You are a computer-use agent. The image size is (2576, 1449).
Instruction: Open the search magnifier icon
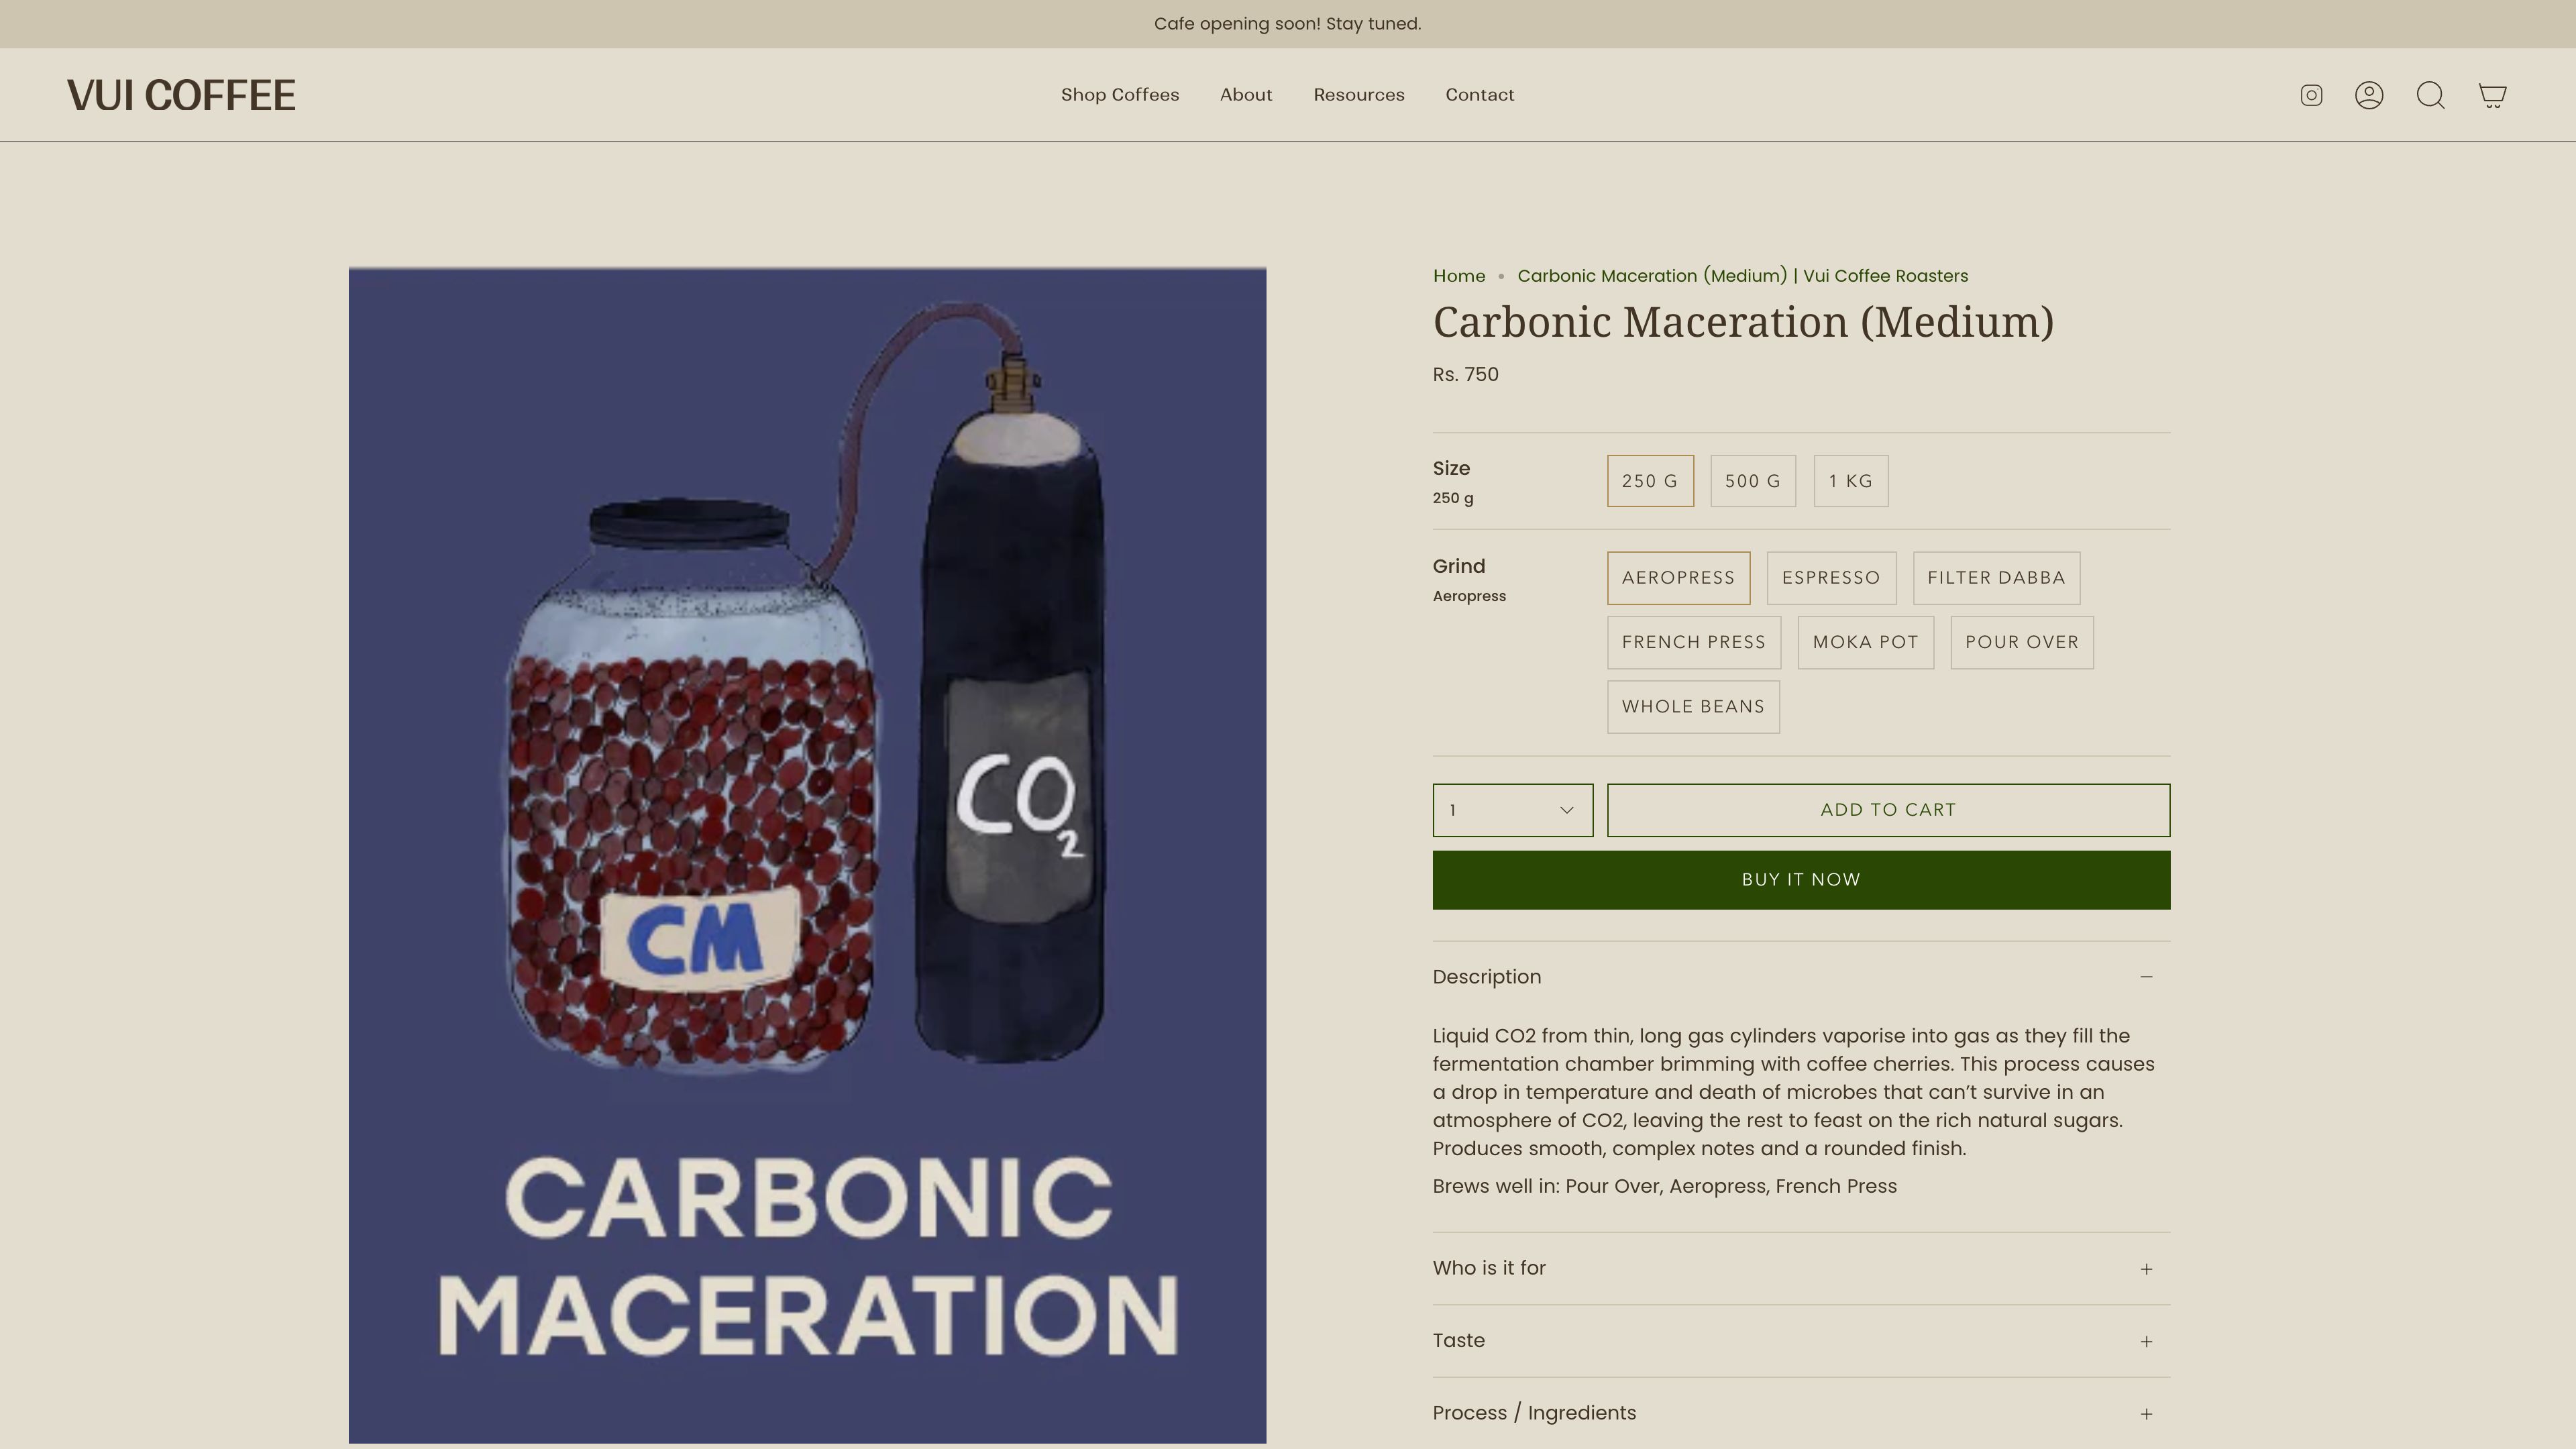2430,95
